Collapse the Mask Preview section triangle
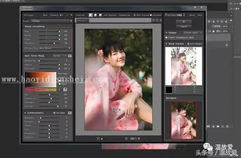Viewport: 241px width, 158px height. [x=166, y=44]
